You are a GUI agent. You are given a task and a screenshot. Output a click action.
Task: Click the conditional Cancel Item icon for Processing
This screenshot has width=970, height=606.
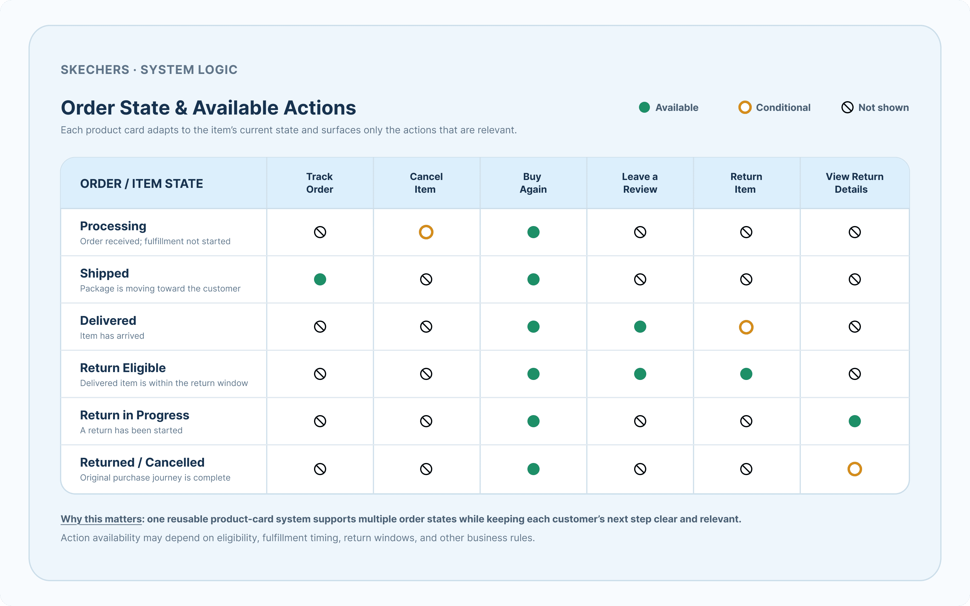tap(426, 232)
